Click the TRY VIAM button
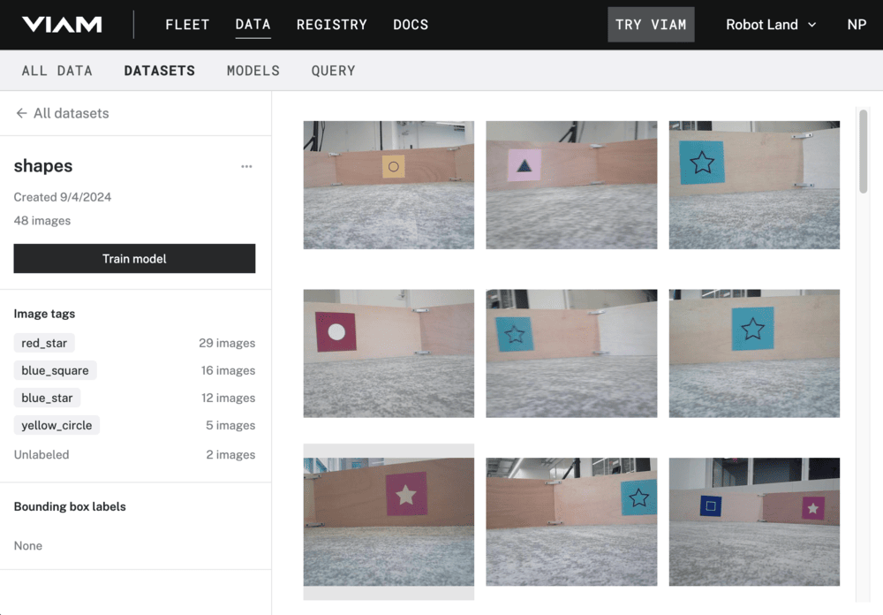883x615 pixels. pos(651,25)
